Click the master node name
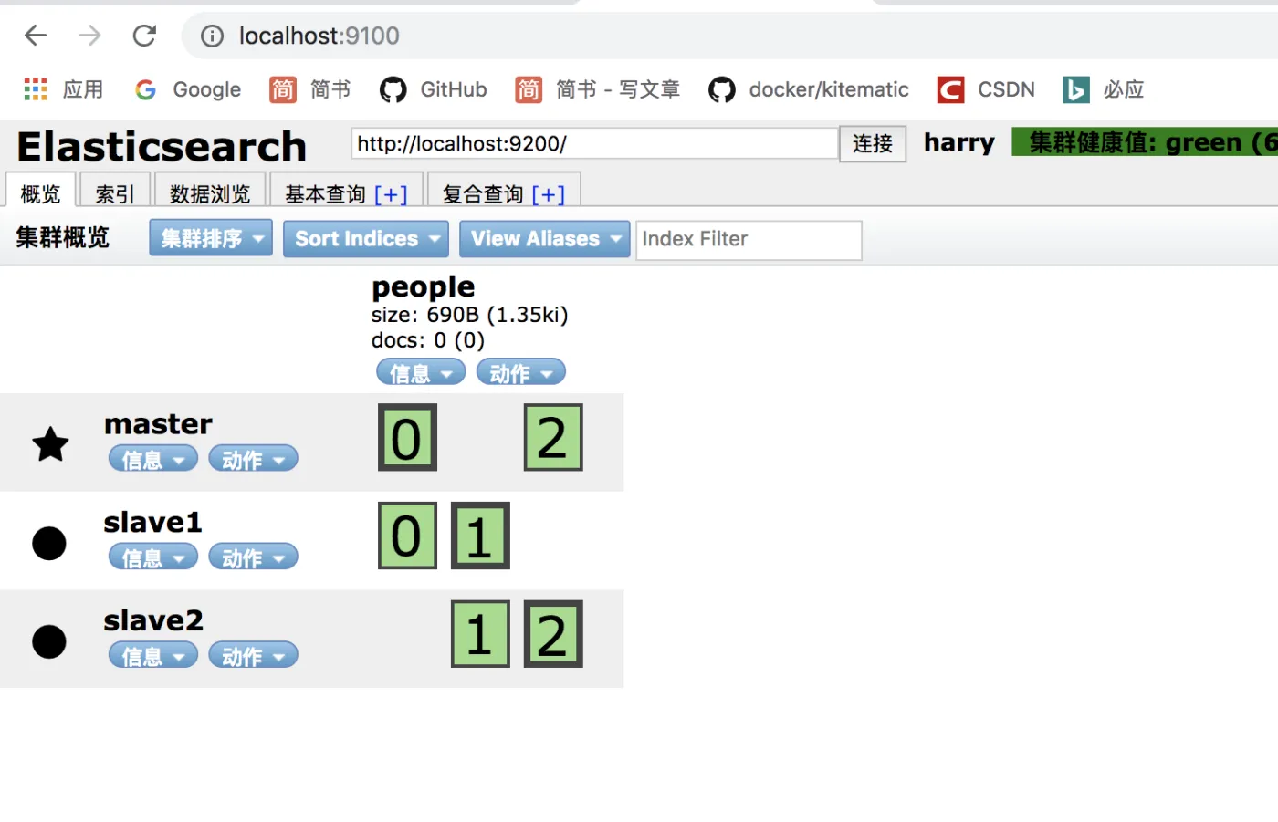Image resolution: width=1278 pixels, height=822 pixels. [x=158, y=423]
